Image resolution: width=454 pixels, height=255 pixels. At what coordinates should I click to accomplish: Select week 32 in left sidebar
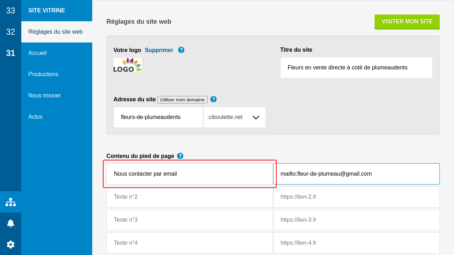point(11,32)
